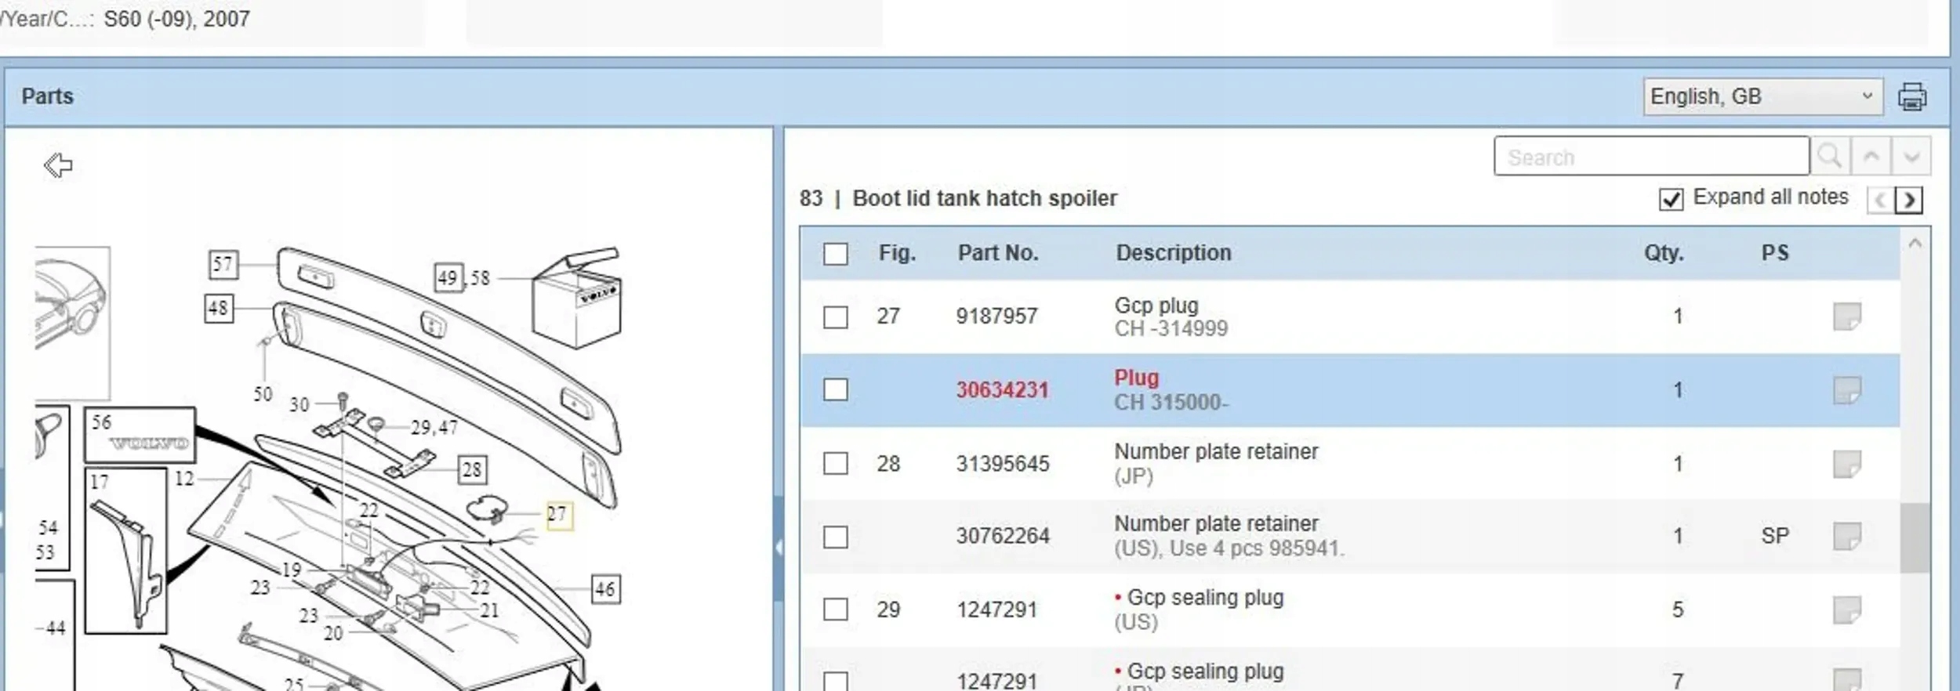
Task: Click diagram callout number 50
Action: pyautogui.click(x=263, y=393)
